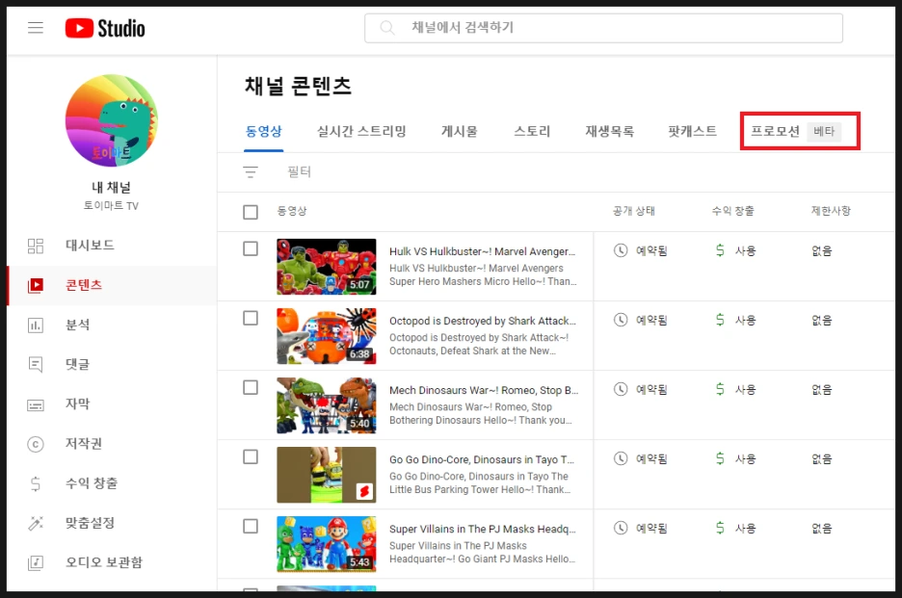
Task: Open the Mech Dinosaurs War video title
Action: click(483, 390)
